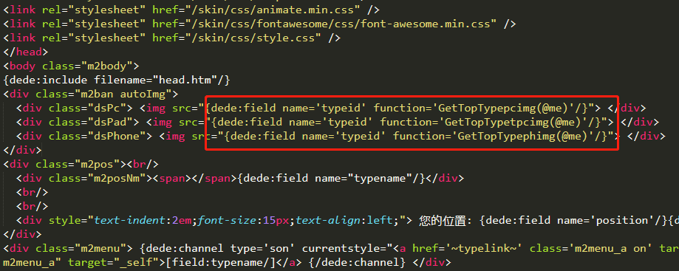
Task: Click the m2pos class value
Action: pos(100,165)
